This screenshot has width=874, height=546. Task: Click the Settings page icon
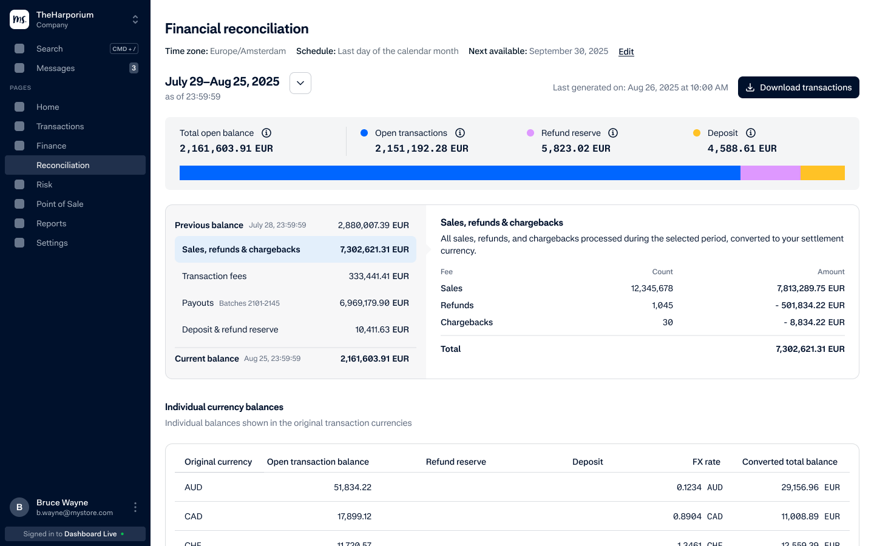(19, 243)
